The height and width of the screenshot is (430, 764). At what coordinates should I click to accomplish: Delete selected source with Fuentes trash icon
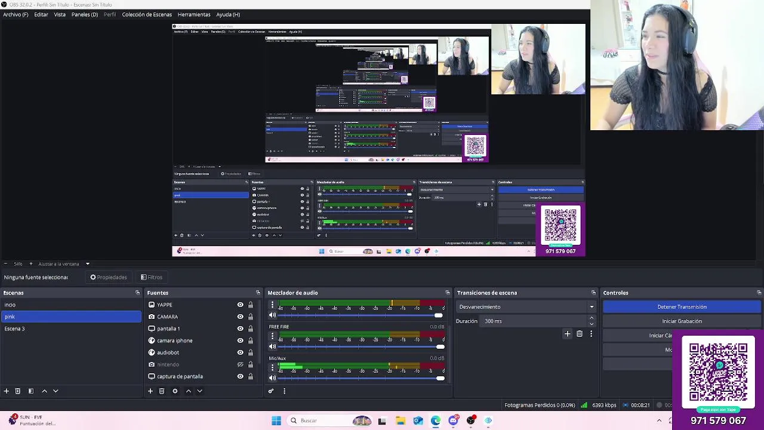coord(162,391)
